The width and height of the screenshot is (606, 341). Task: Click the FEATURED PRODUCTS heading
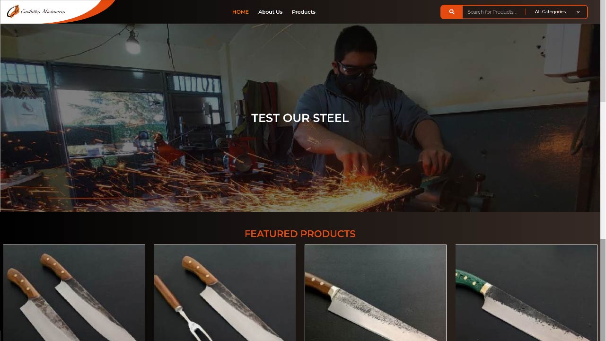[300, 234]
